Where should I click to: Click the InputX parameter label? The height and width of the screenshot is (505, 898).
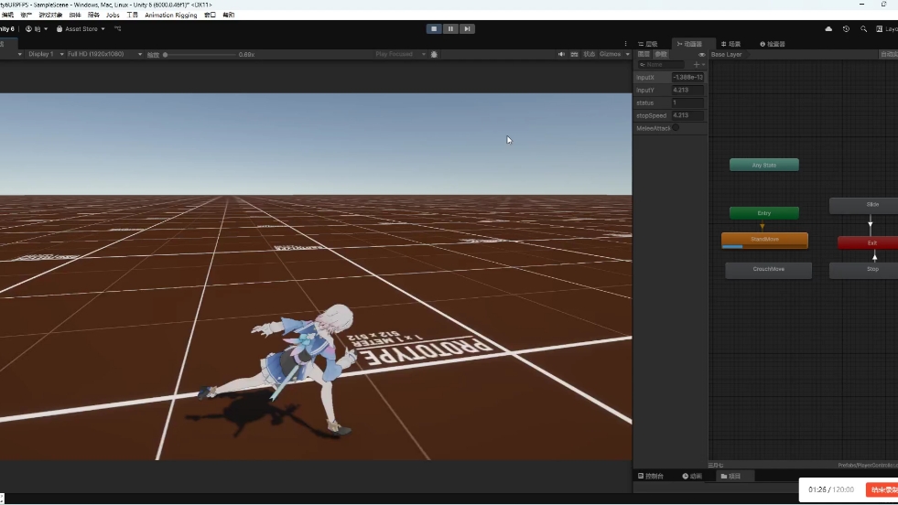(644, 77)
